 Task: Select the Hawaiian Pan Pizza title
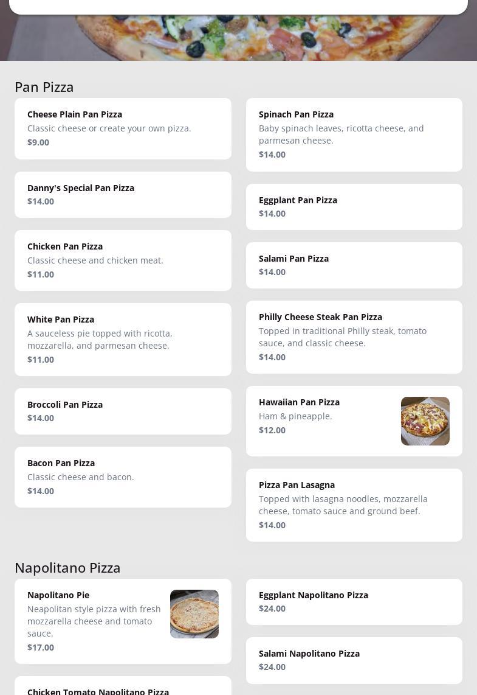click(x=299, y=402)
